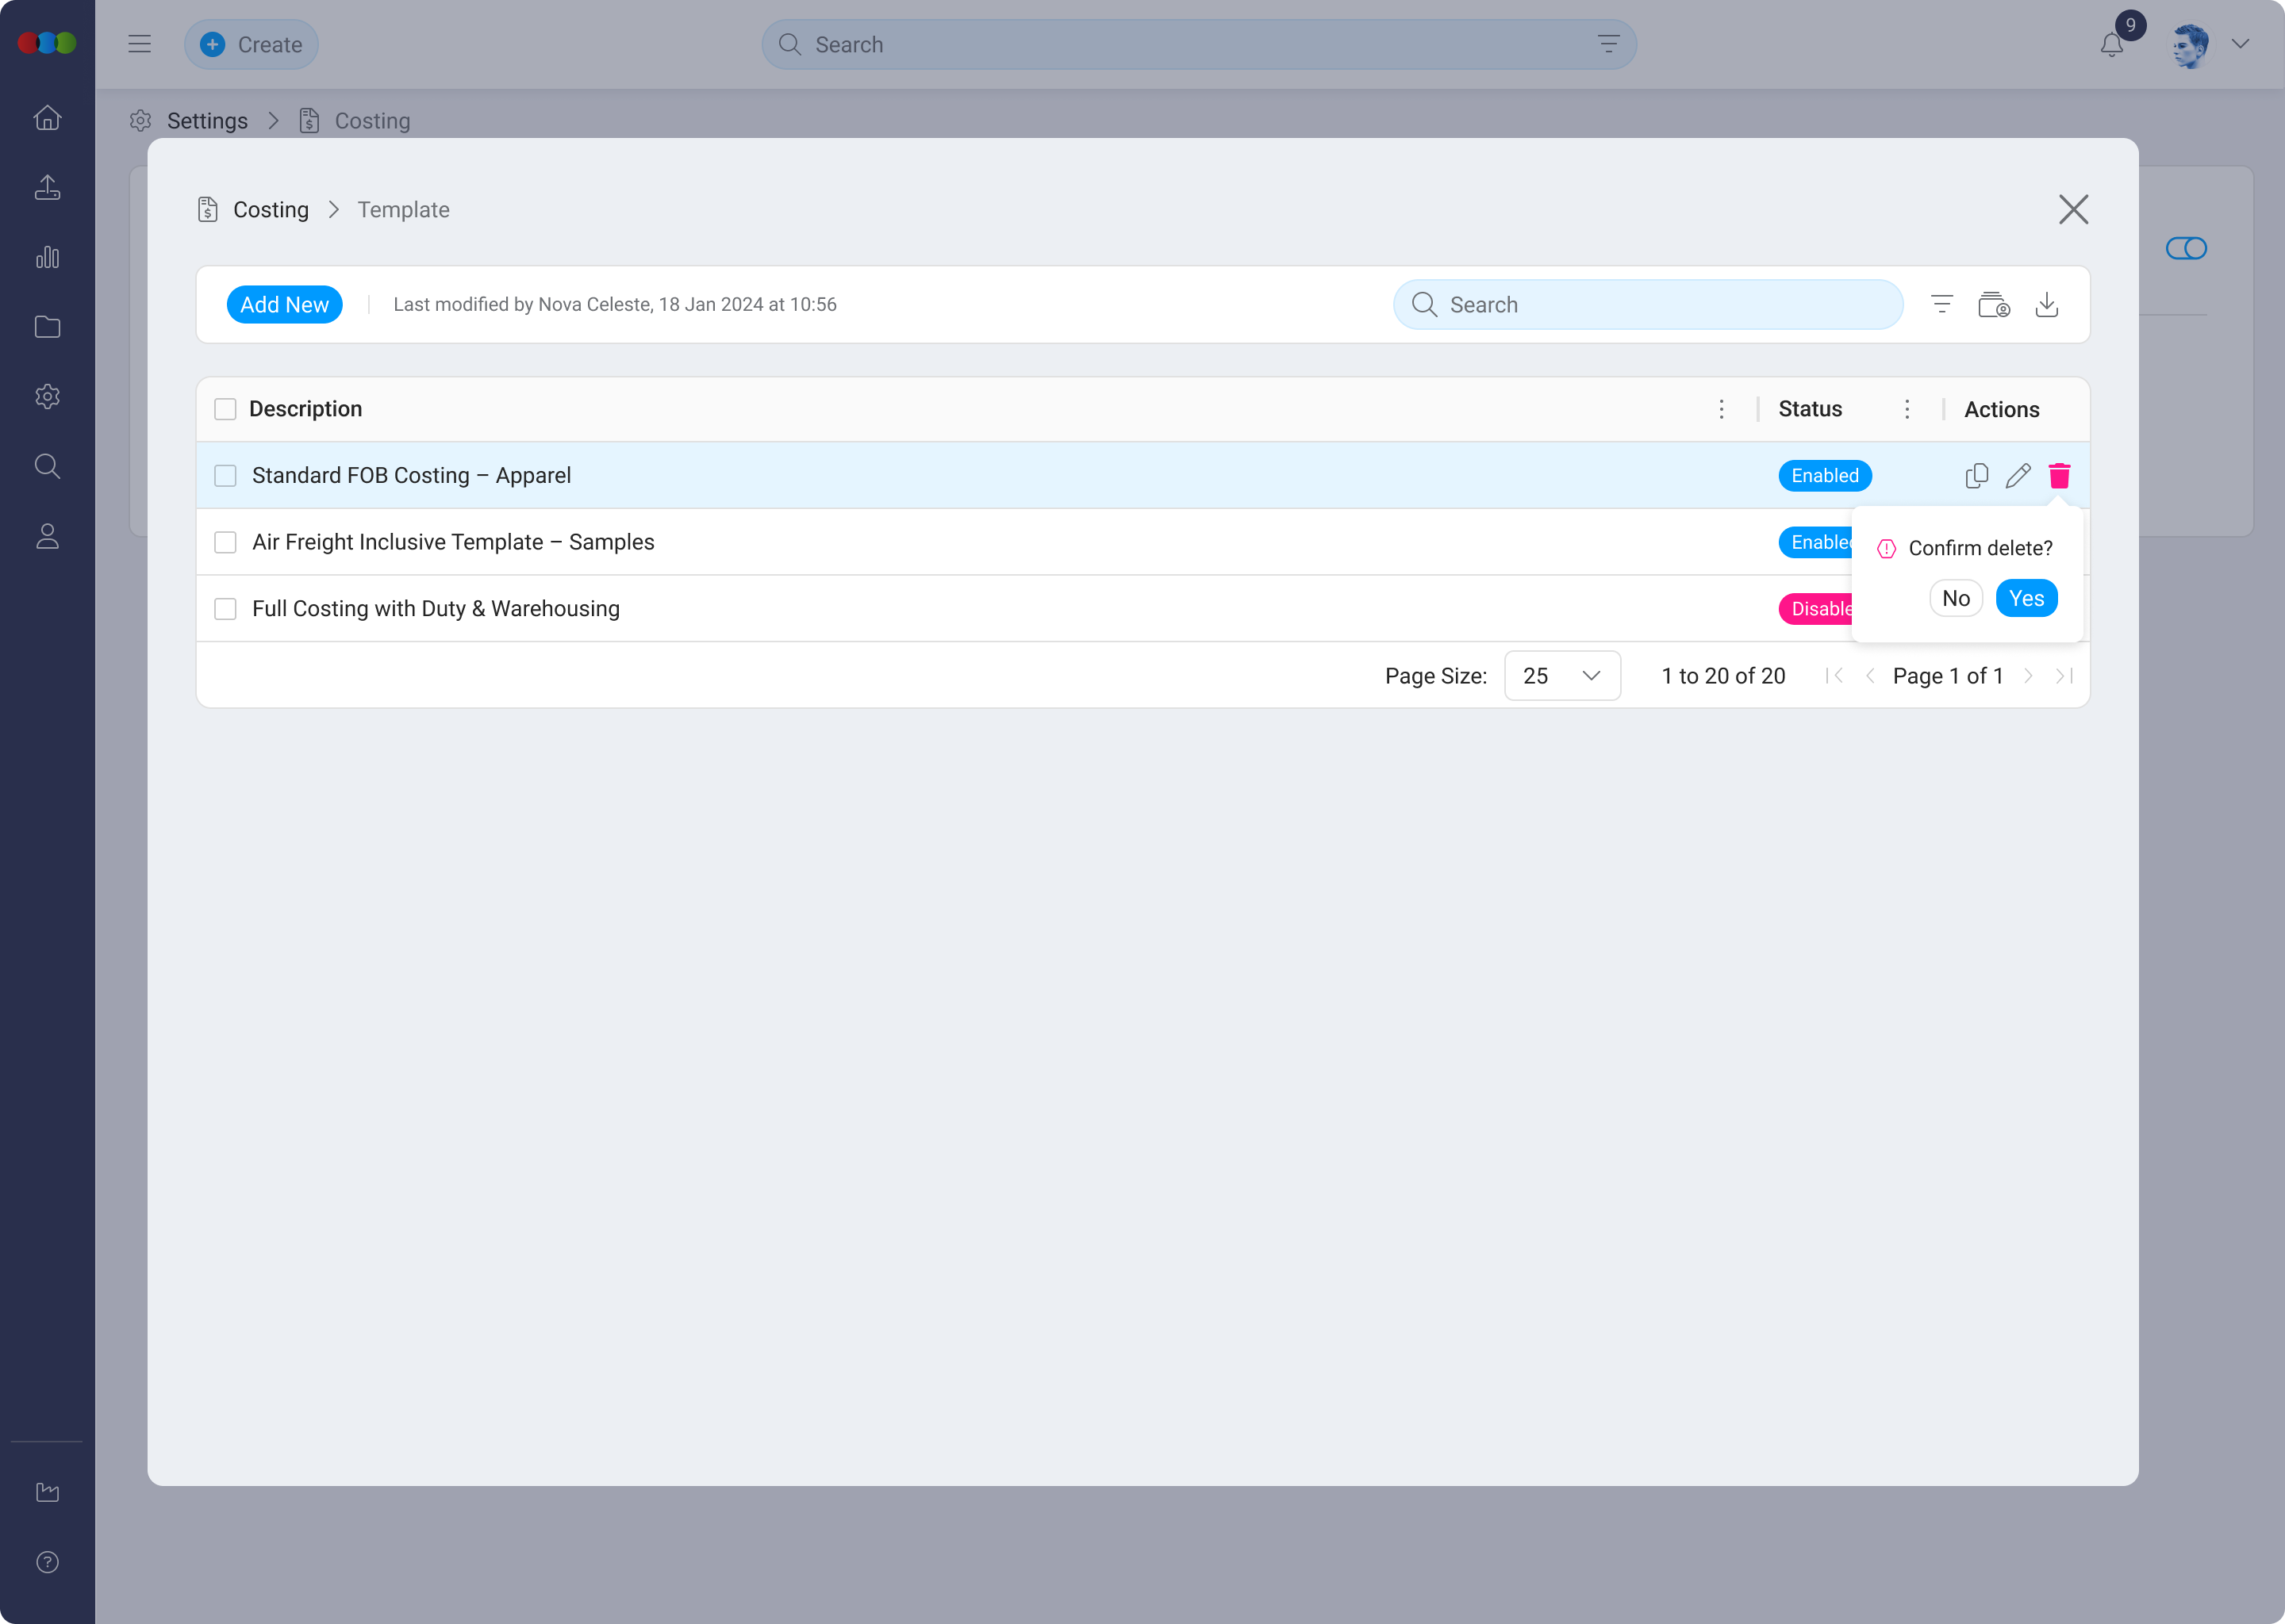Screen dimensions: 2285x1624
Task: Select the upload icon in the sidebar
Action: pyautogui.click(x=47, y=187)
